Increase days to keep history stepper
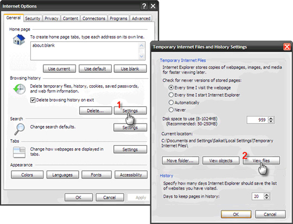293x224 pixels. coord(266,195)
